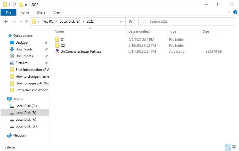Expand the ribbon with the chevron

(x=229, y=12)
